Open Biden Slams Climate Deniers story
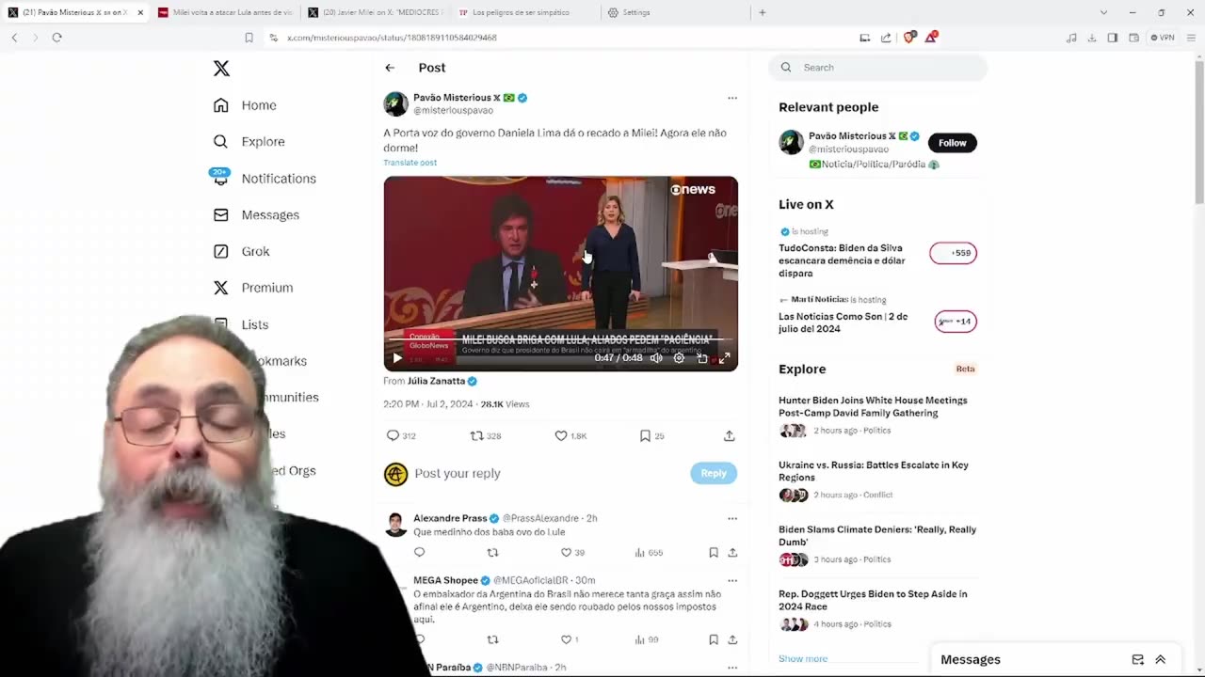 click(x=876, y=536)
